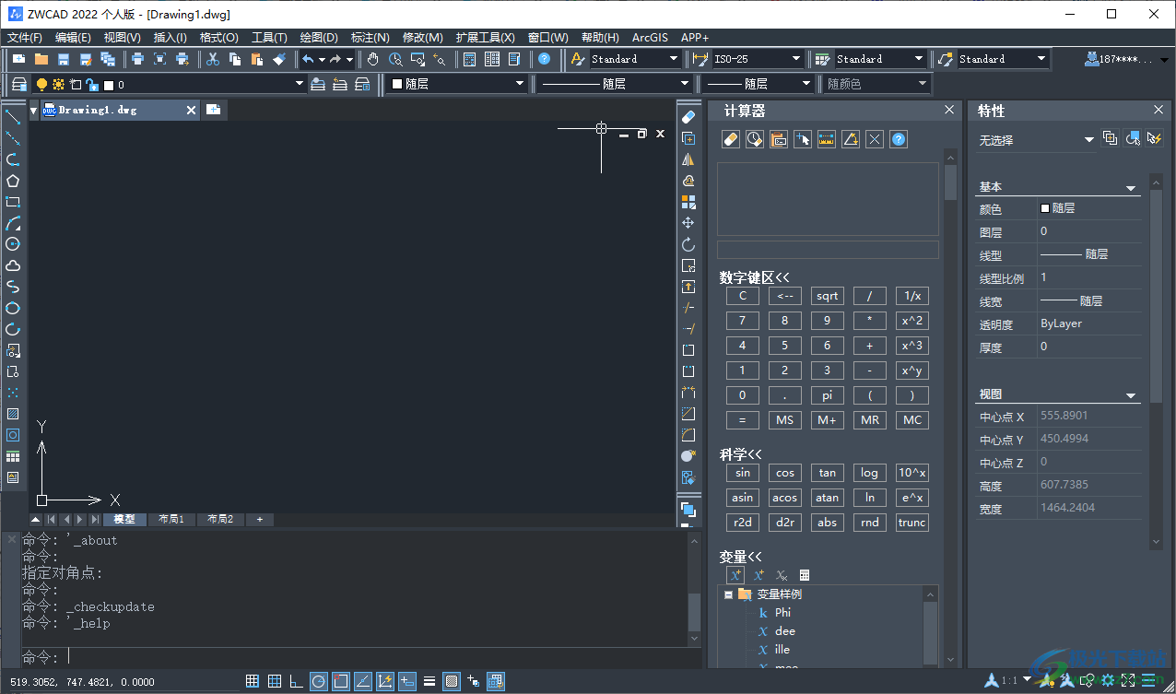
Task: Select the Pan hand tool
Action: [373, 59]
